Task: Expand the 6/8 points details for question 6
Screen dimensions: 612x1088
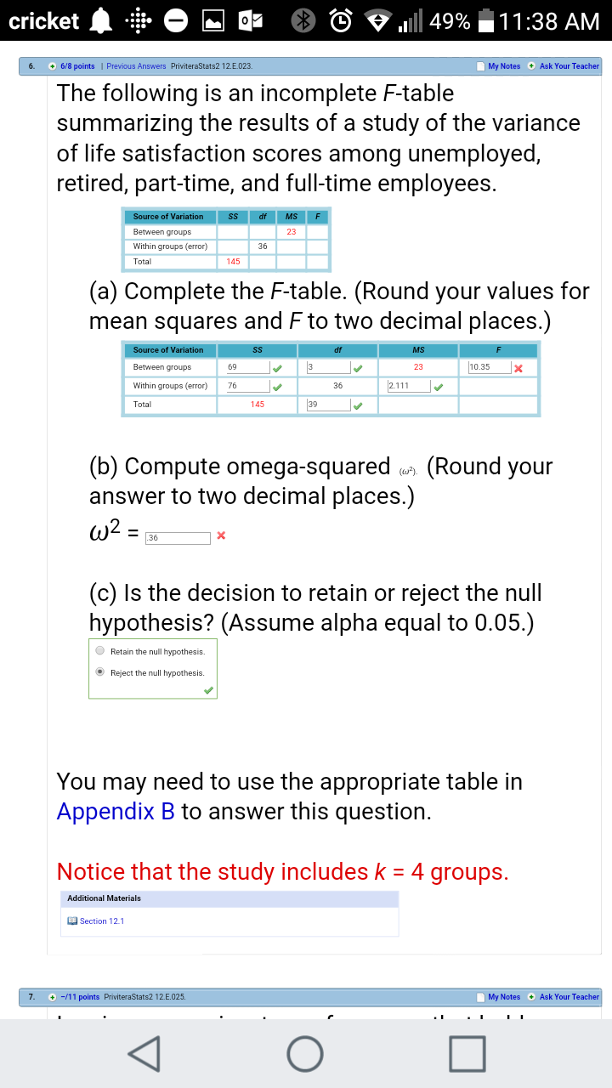Action: point(53,65)
